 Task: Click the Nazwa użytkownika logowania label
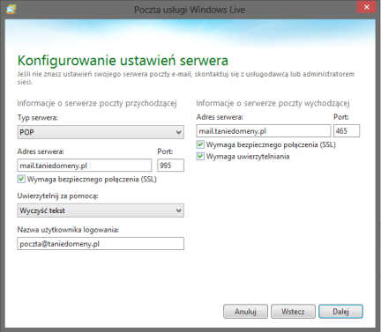coord(68,230)
